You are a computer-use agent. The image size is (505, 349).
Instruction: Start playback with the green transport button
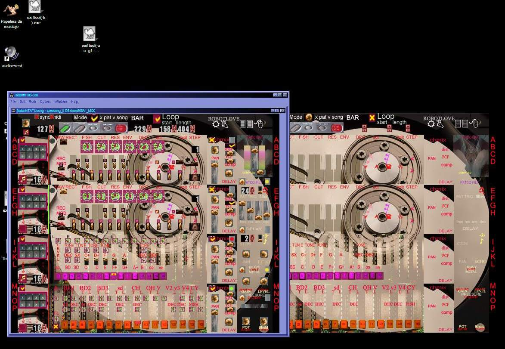[x=65, y=129]
